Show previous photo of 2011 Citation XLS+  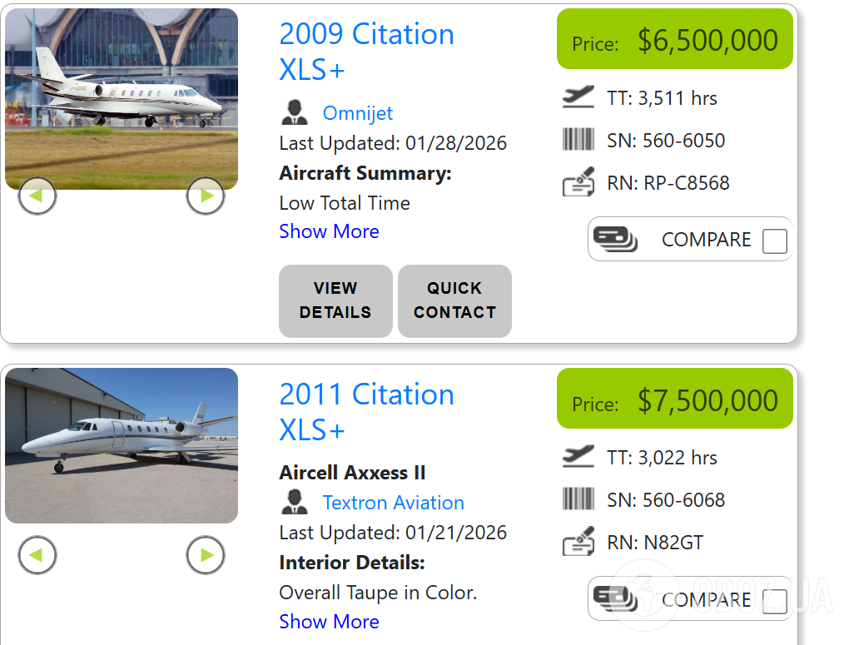37,555
